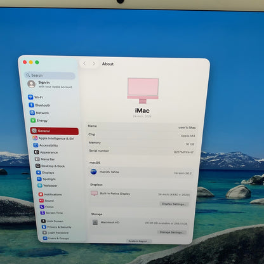Select the General sidebar item
Image resolution: width=264 pixels, height=264 pixels.
55,131
